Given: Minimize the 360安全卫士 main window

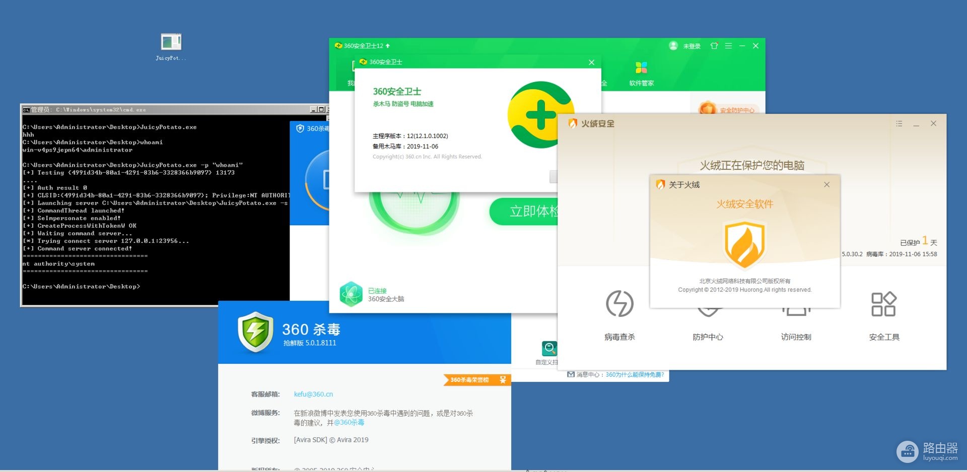Looking at the screenshot, I should pos(742,46).
